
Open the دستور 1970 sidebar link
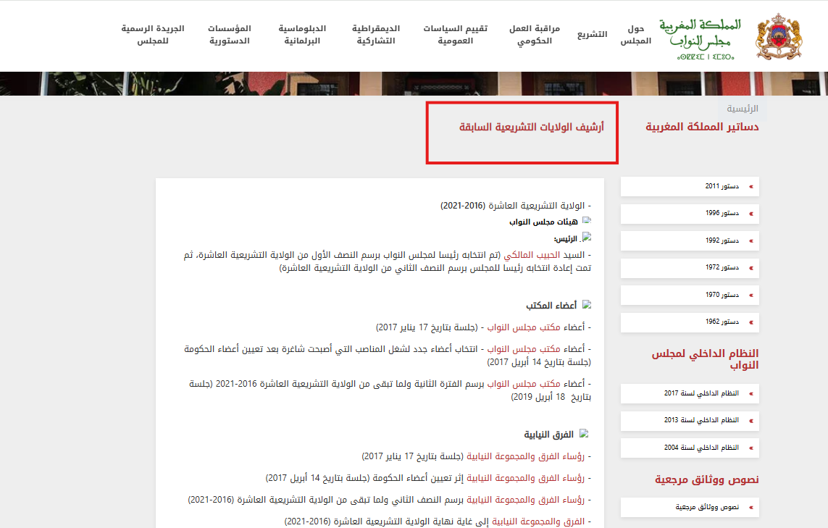click(x=690, y=296)
